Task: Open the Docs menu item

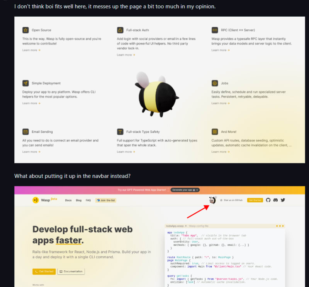Action: [68, 200]
